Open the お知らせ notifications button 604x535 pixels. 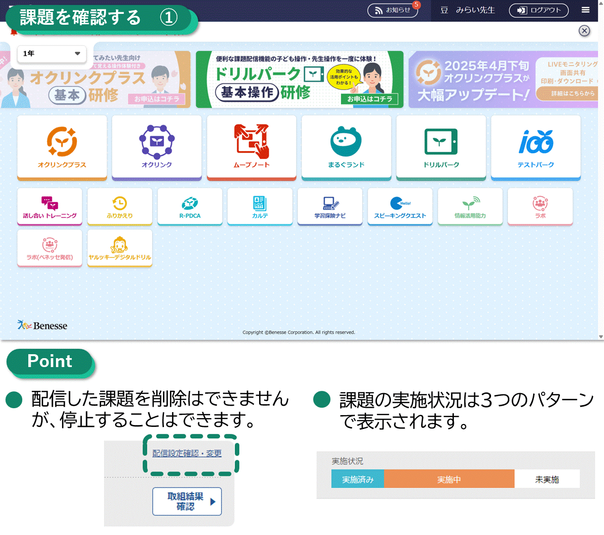point(393,10)
